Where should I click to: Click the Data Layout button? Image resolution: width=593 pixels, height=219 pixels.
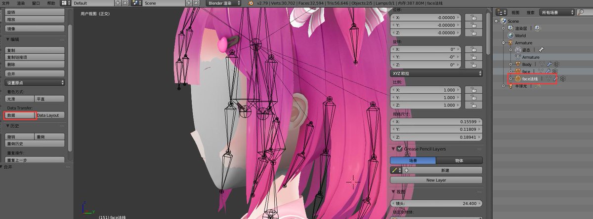[50, 115]
